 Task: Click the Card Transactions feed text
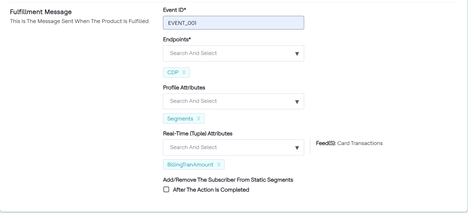tap(360, 143)
